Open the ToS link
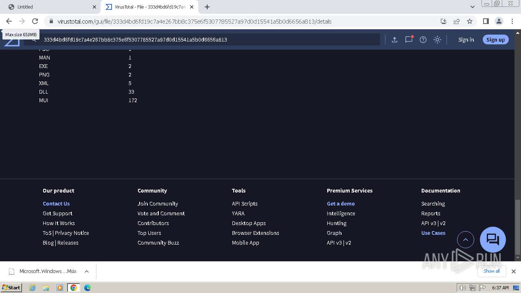521x293 pixels. click(x=47, y=233)
